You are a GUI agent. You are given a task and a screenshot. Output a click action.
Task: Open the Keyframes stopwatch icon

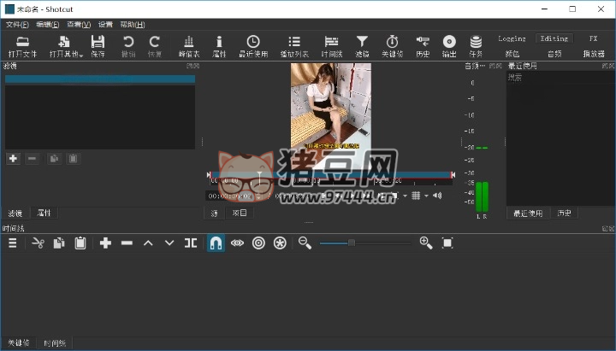[x=392, y=42]
